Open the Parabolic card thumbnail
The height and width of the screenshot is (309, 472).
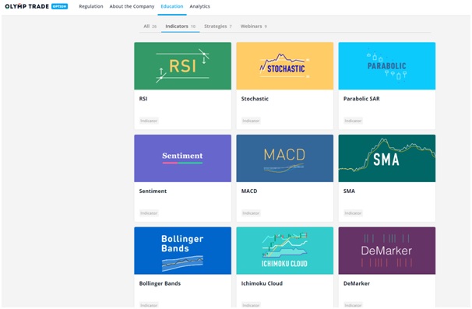click(x=387, y=66)
